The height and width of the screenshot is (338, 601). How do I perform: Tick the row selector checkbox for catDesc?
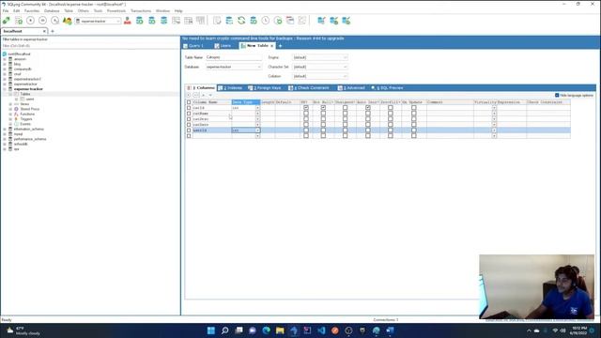pos(189,119)
